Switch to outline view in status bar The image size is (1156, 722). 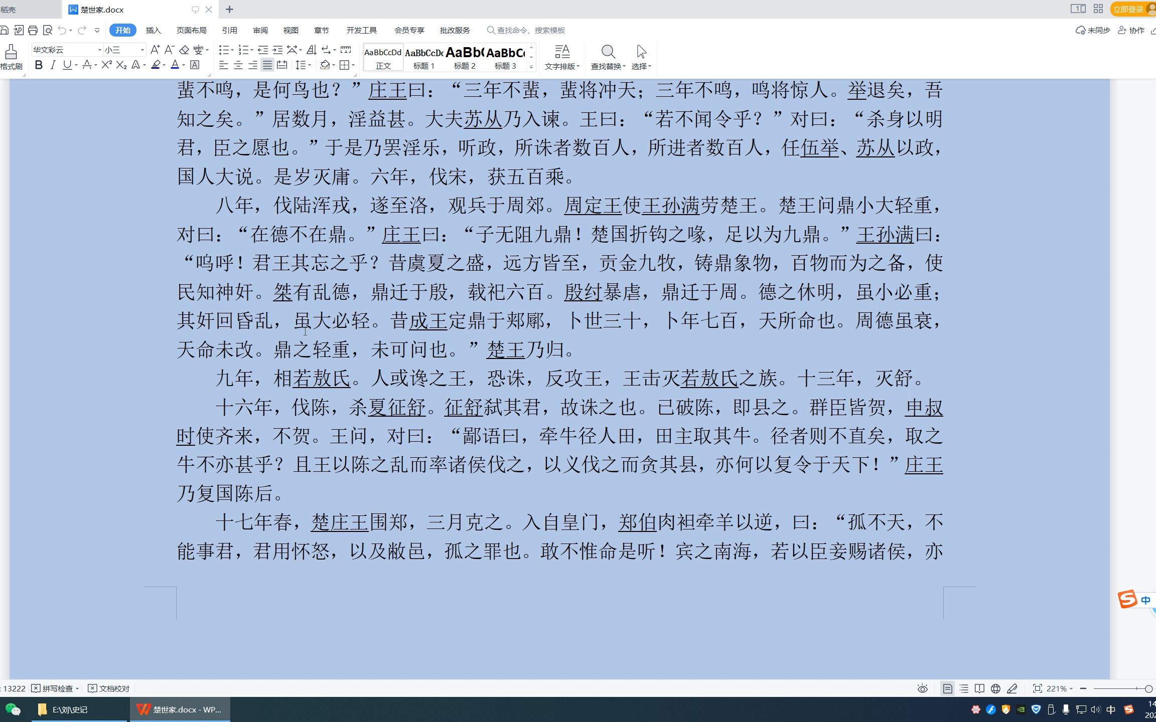click(964, 688)
